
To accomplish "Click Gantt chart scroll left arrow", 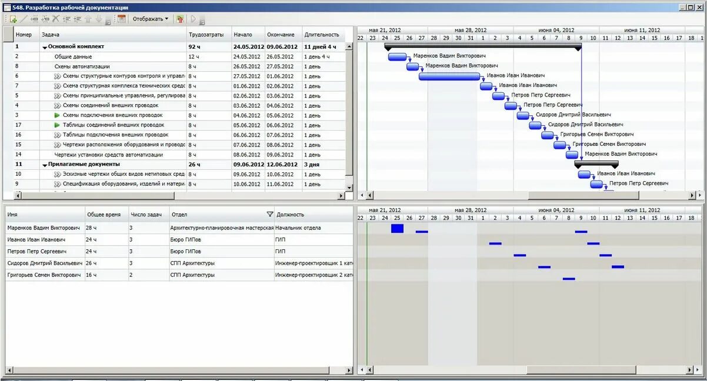I will (369, 195).
